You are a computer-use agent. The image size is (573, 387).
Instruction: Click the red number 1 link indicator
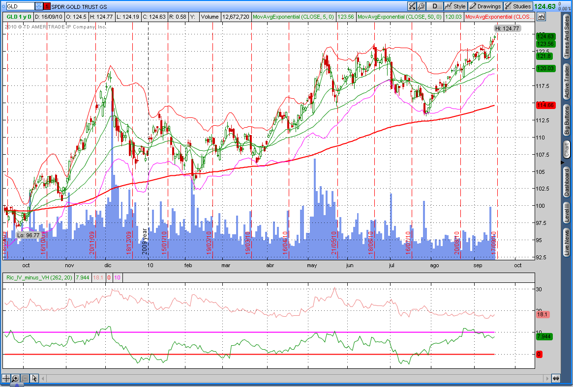(47, 6)
